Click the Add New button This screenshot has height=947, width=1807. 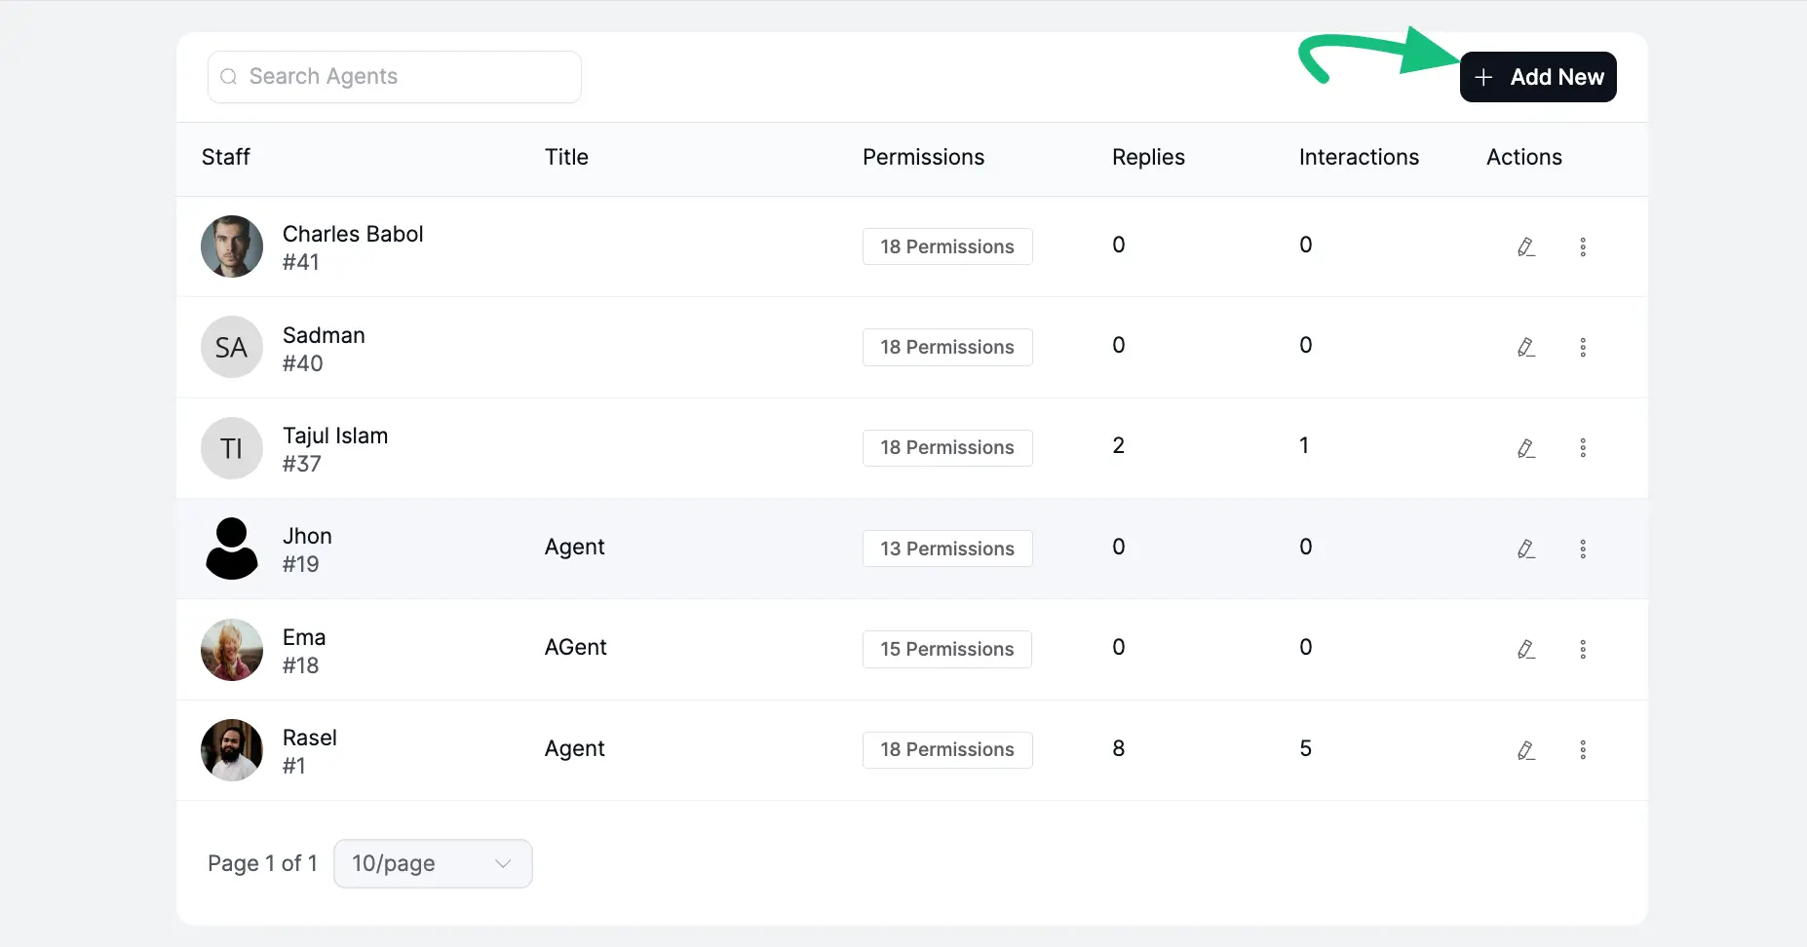pos(1538,76)
